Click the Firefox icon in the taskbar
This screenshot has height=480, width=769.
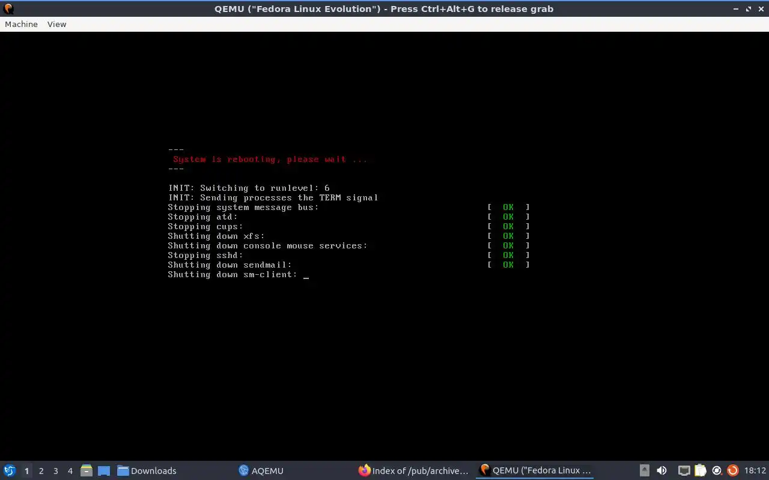tap(364, 471)
